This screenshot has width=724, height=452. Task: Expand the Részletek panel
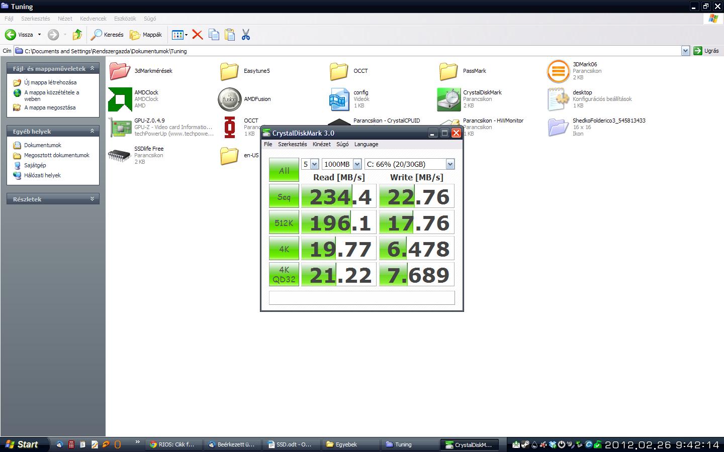[x=92, y=199]
